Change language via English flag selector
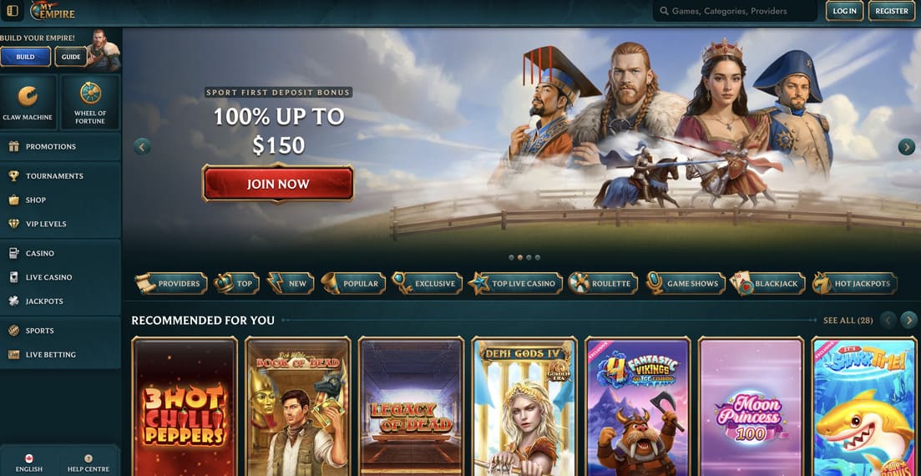The width and height of the screenshot is (921, 476). pyautogui.click(x=28, y=463)
